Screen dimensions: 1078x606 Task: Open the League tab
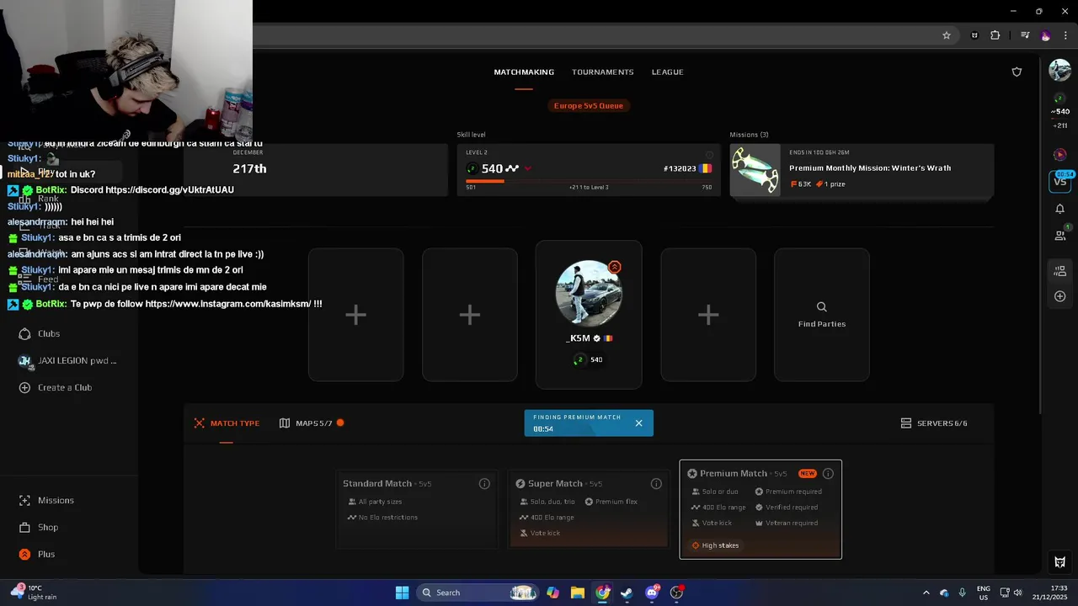click(x=667, y=72)
